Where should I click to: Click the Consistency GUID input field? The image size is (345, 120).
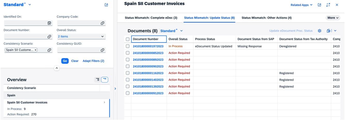pyautogui.click(x=79, y=50)
